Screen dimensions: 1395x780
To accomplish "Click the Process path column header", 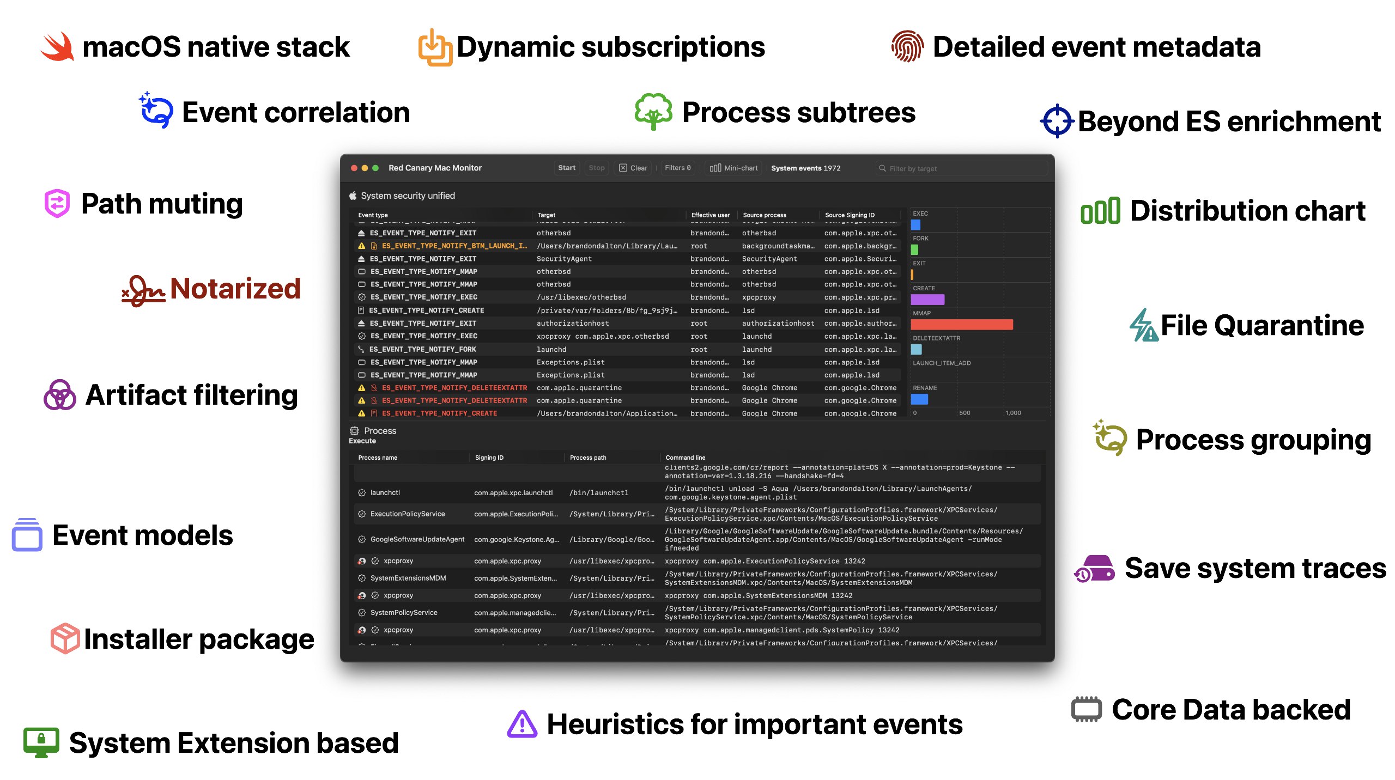I will (588, 458).
